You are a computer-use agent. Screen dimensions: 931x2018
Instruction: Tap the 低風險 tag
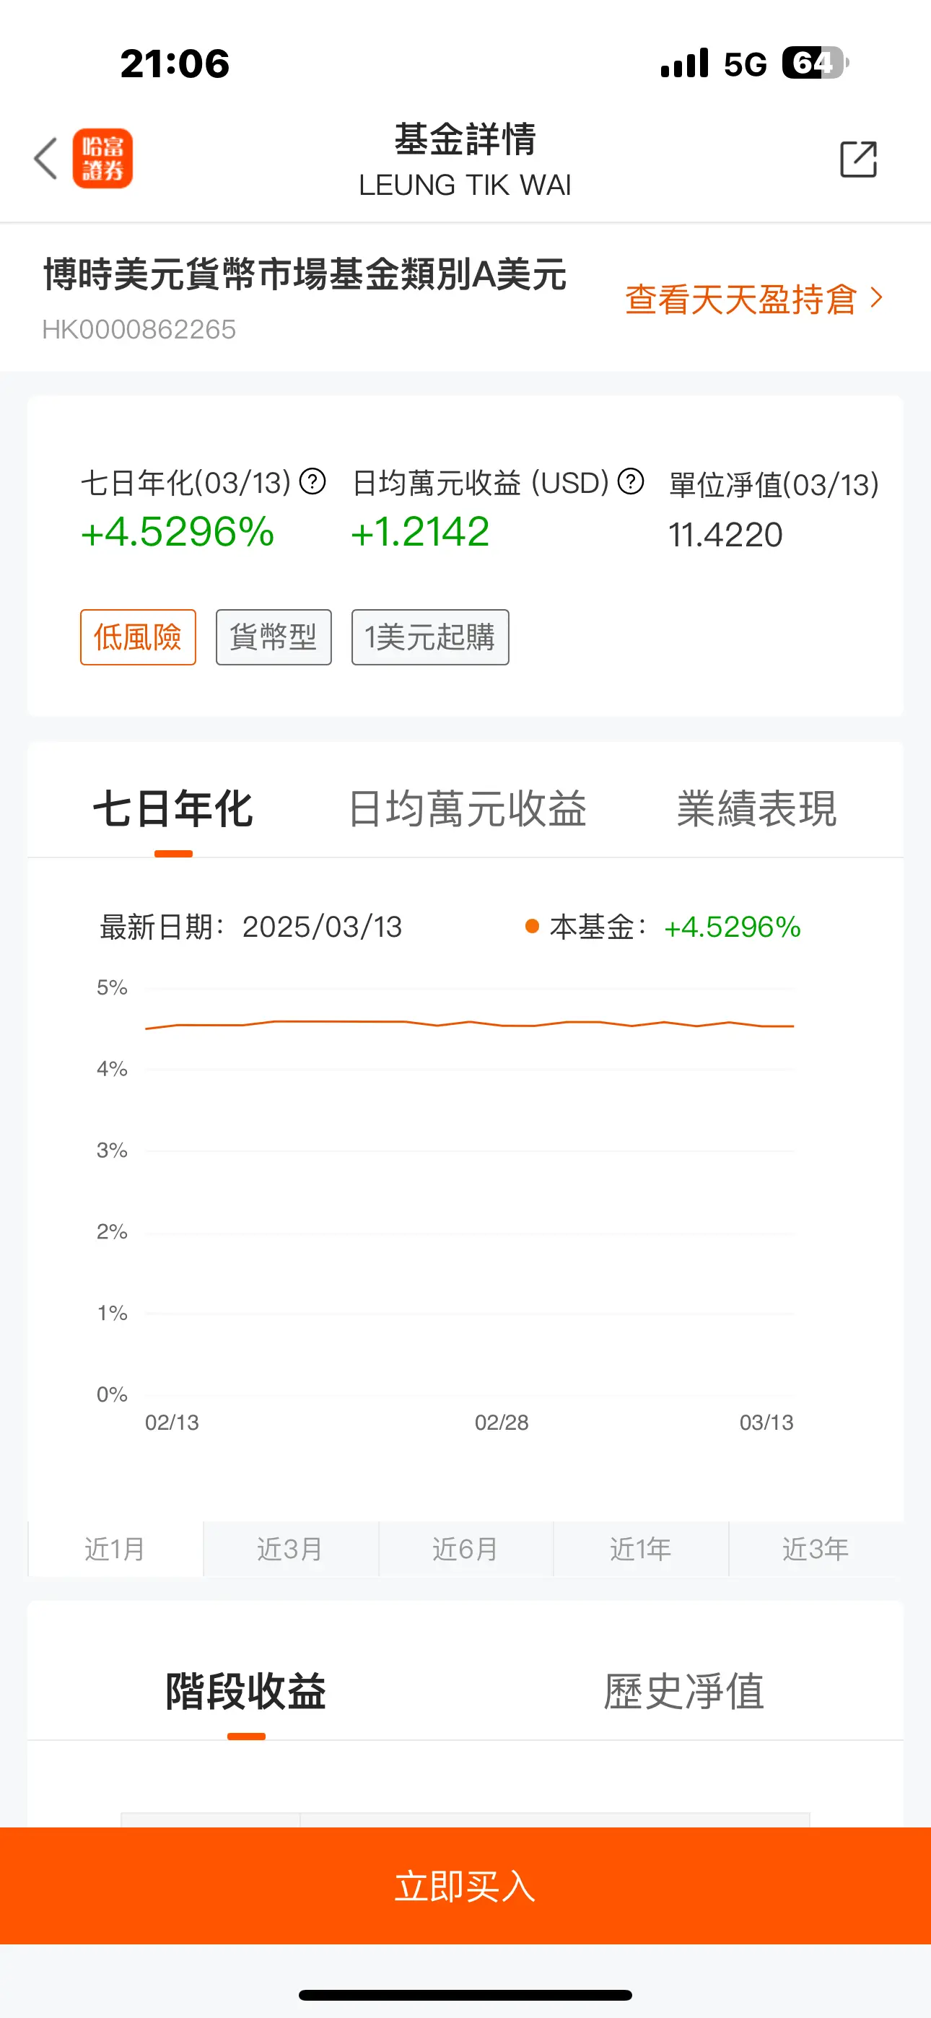[138, 637]
